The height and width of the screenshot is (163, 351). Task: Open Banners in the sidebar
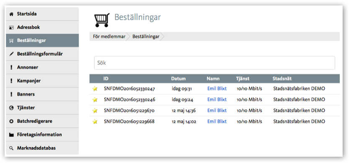42,94
